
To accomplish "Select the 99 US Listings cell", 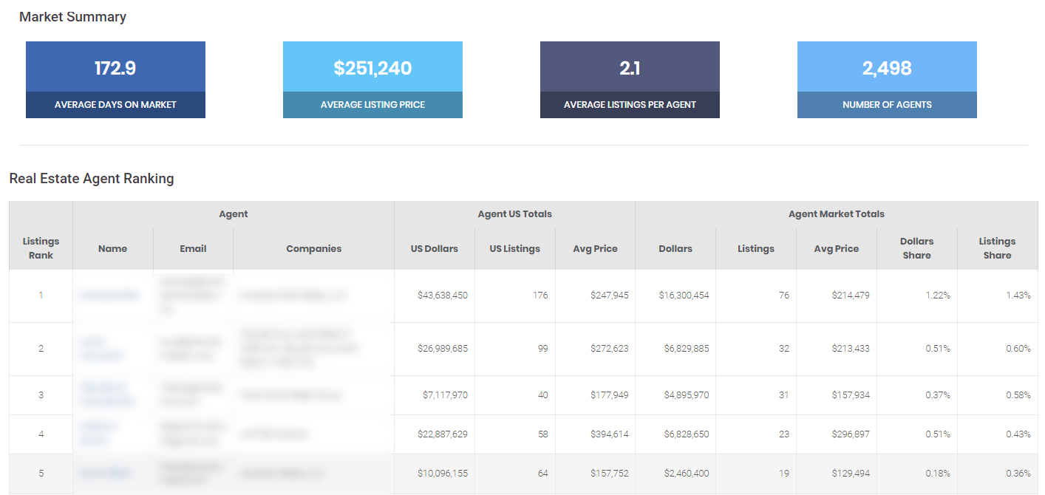I will 515,349.
